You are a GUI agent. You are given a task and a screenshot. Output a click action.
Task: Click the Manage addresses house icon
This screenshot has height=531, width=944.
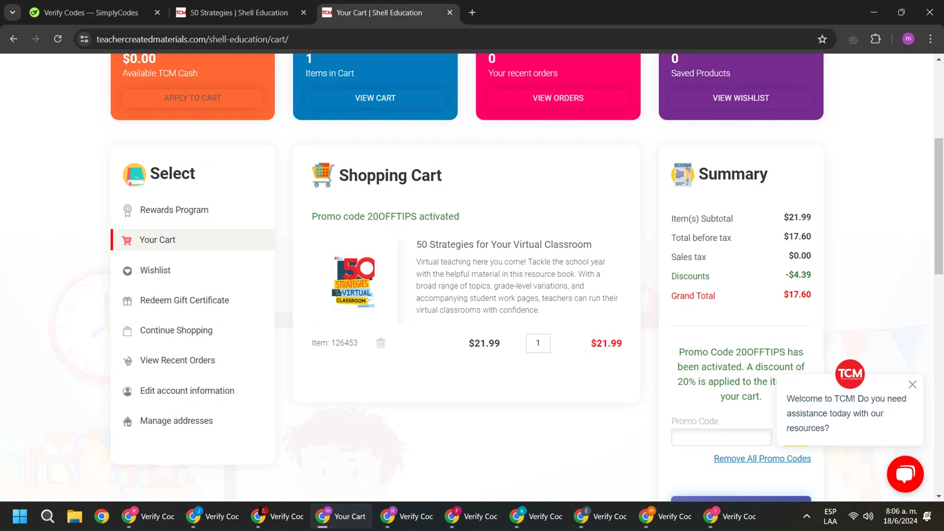127,422
